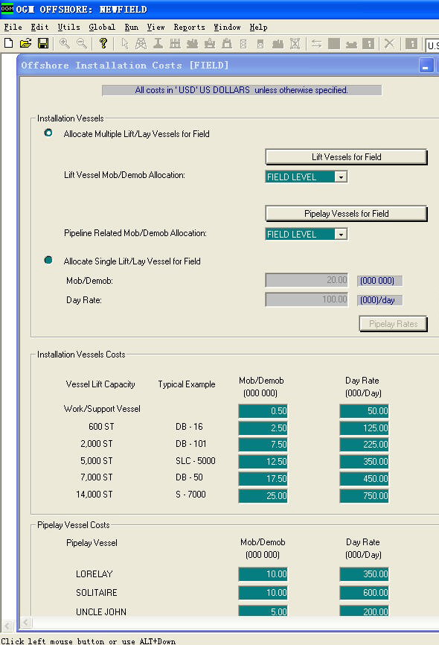Viewport: 439px width, 645px height.
Task: Open Pipeline Related Mob/Demob Allocation dropdown
Action: 341,234
